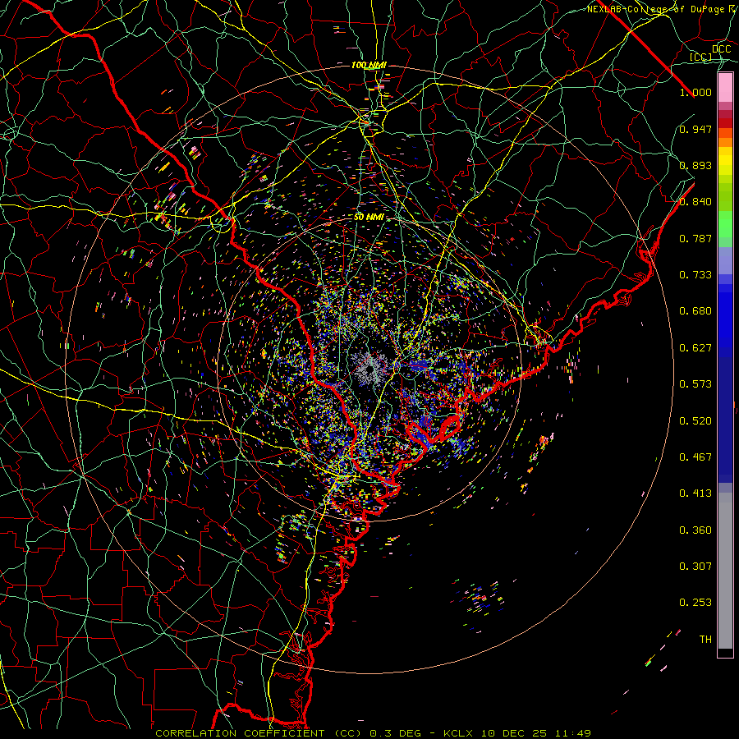This screenshot has width=739, height=739.
Task: Click the 0.733 scale value
Action: click(695, 275)
